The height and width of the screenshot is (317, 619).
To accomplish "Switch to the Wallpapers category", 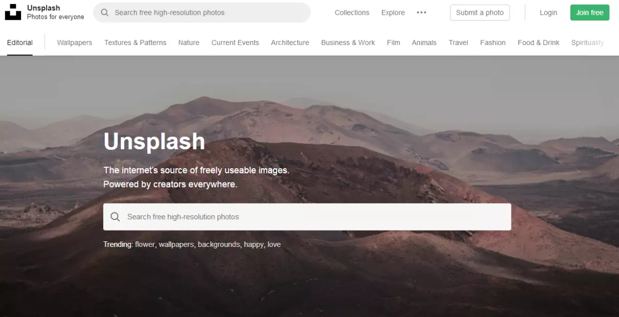I will (x=75, y=42).
